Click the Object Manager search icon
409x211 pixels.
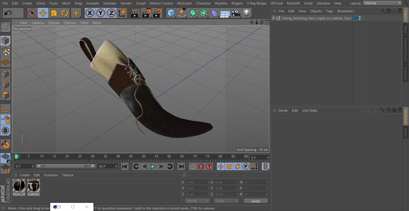[383, 11]
